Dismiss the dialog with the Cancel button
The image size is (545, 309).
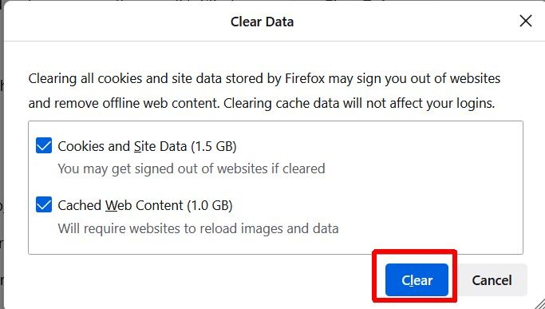point(492,279)
